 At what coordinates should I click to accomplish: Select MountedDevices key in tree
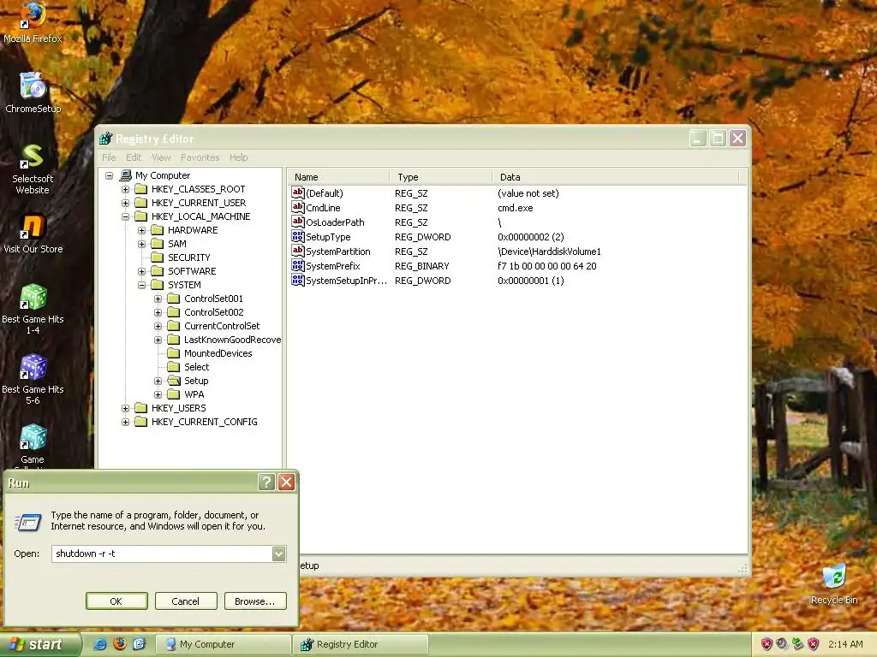218,353
